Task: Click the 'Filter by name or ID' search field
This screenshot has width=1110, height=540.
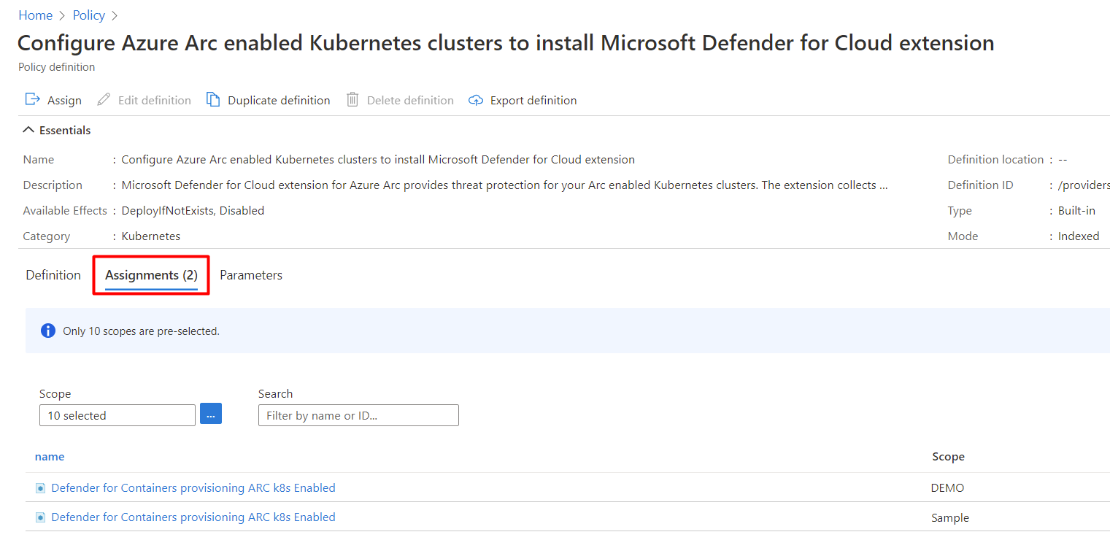Action: 358,415
